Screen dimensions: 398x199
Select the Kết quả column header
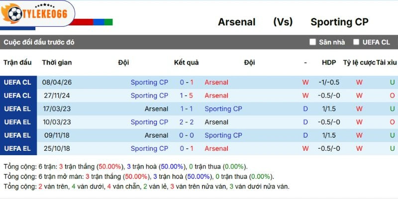click(x=186, y=63)
